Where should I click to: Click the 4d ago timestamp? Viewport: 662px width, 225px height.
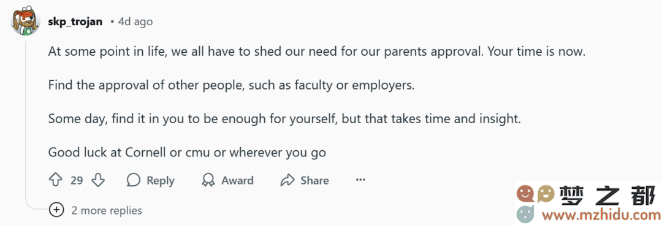(x=135, y=21)
